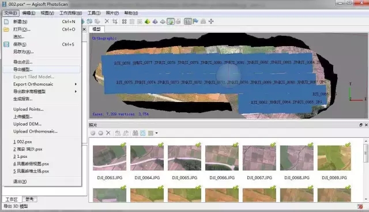Click the status bar icon at bottom right
The image size is (369, 212).
click(x=360, y=206)
